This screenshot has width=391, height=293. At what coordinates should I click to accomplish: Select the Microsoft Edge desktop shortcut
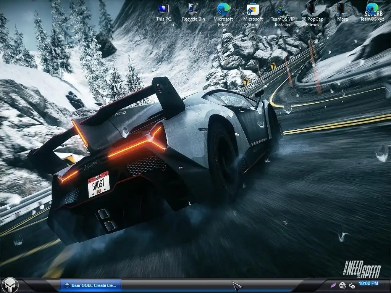223,15
